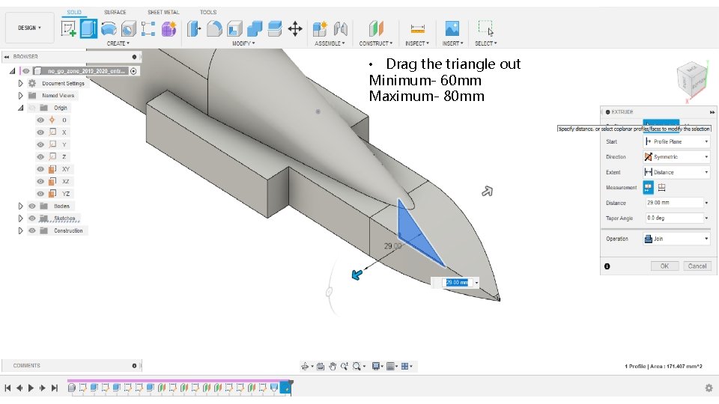Expand the Bodies folder

click(20, 206)
